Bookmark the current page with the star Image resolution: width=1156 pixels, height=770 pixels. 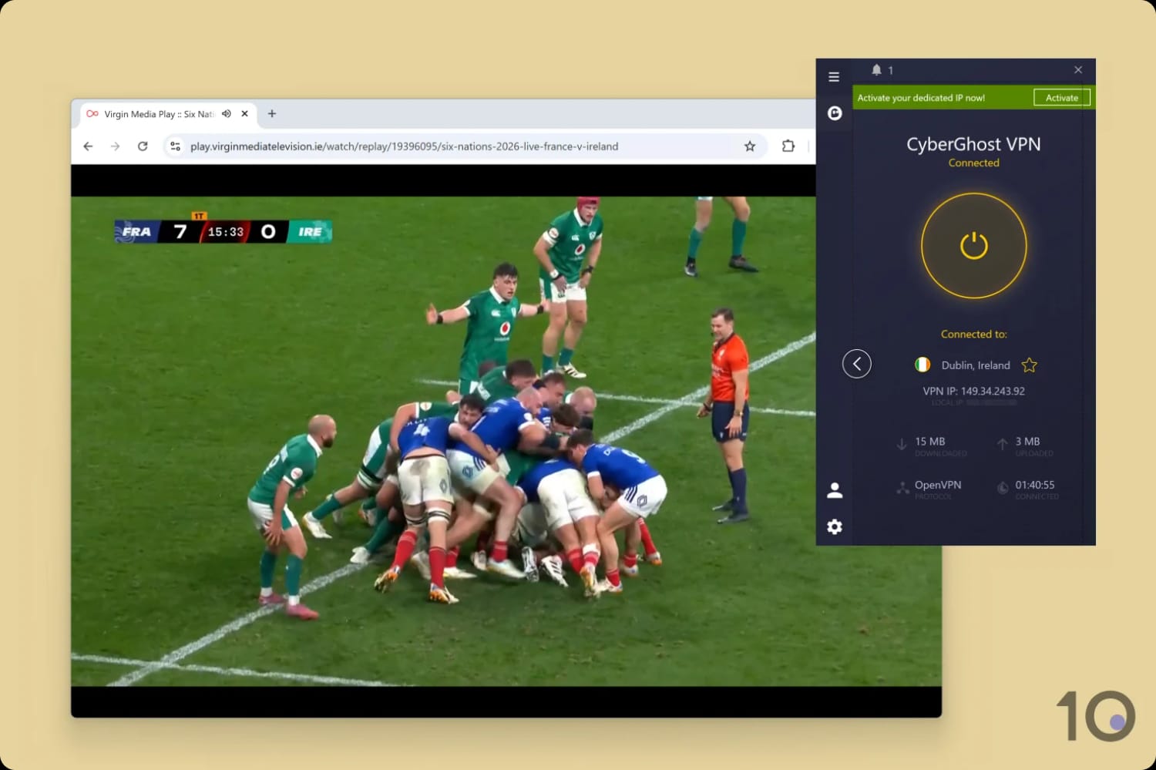click(x=749, y=146)
